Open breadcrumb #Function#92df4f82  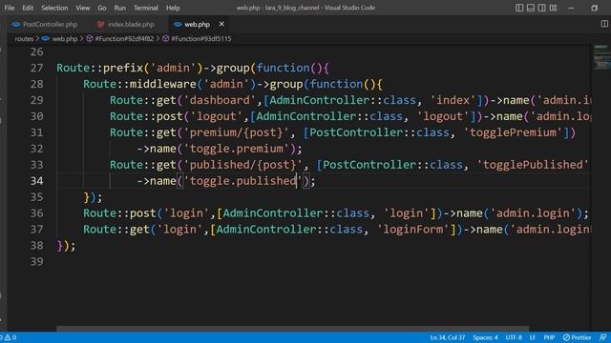[124, 39]
